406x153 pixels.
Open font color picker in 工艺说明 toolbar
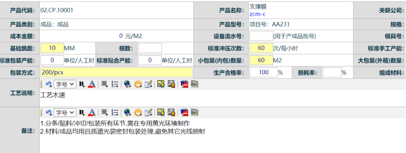92,84
